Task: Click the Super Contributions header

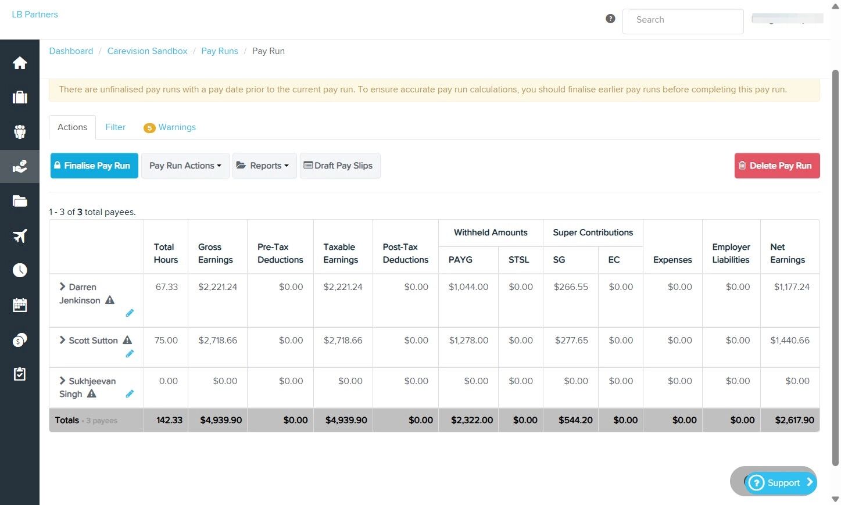Action: [x=593, y=232]
